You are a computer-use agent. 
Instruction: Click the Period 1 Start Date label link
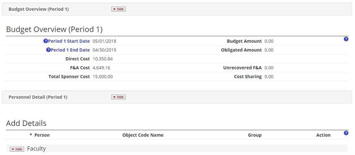coord(69,41)
